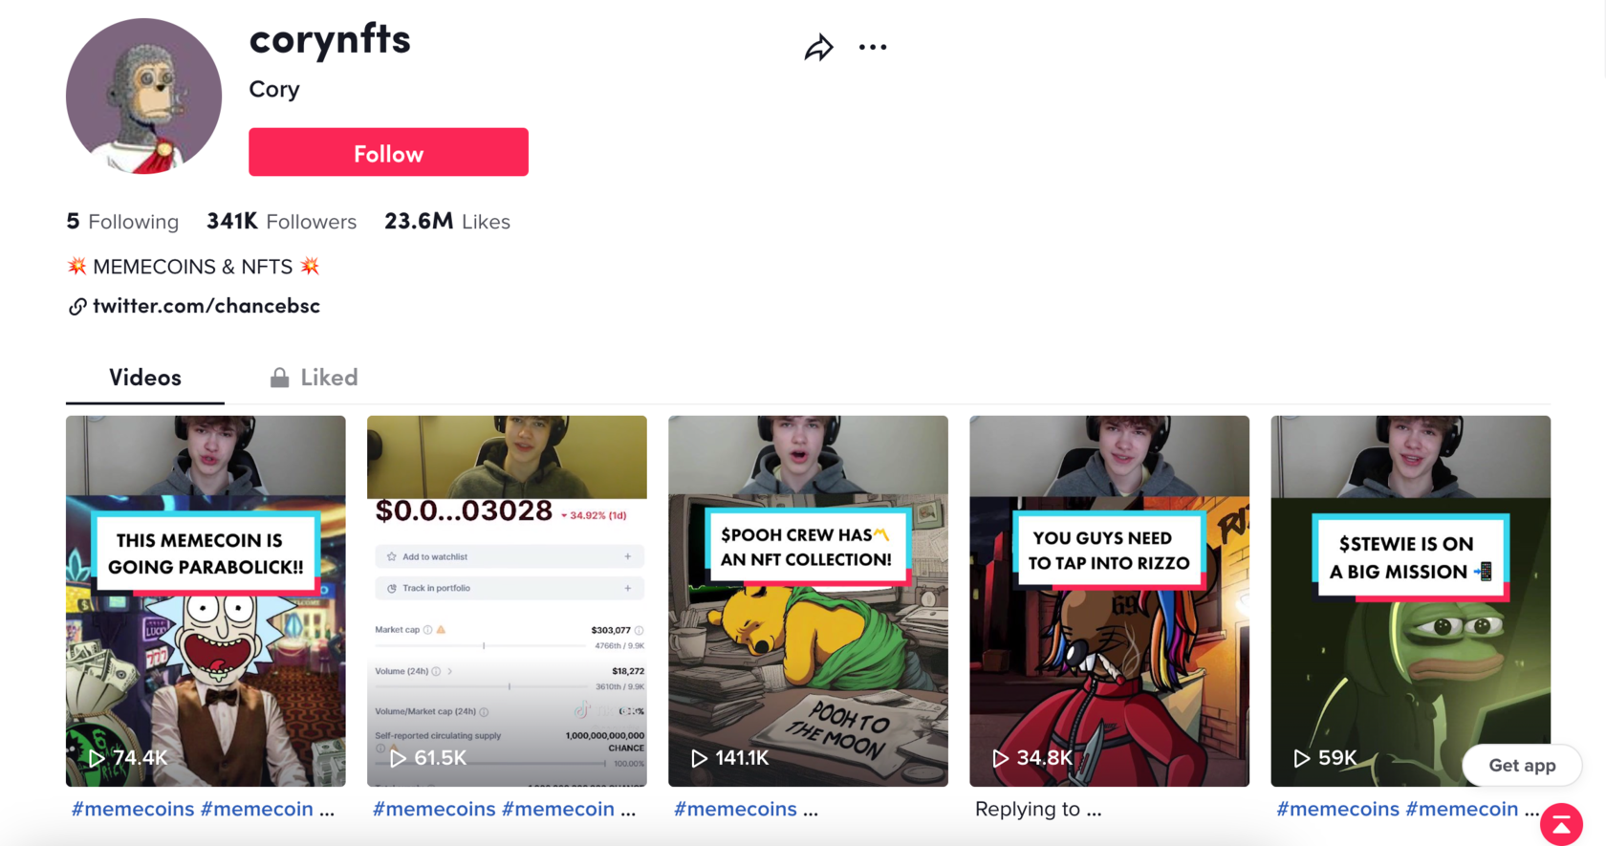This screenshot has height=846, width=1606.
Task: Follow the corynfts account
Action: pos(388,153)
